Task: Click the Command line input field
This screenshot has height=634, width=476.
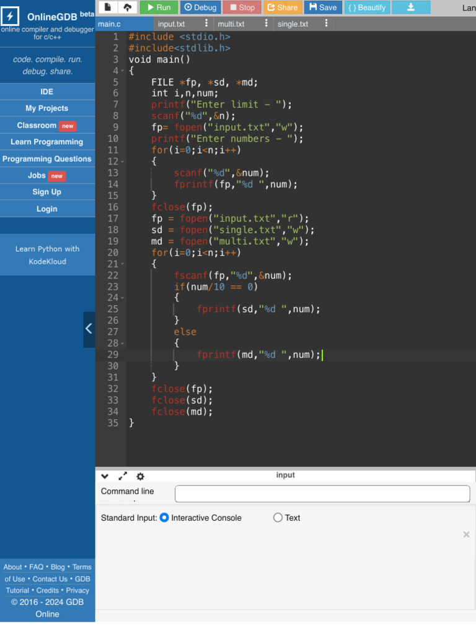Action: click(x=322, y=494)
